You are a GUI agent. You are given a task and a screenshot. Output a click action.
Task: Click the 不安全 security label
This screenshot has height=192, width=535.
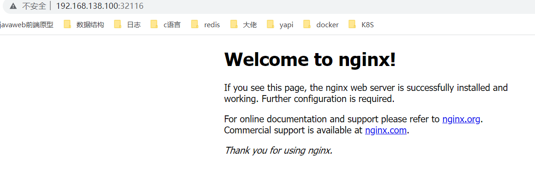(x=34, y=6)
